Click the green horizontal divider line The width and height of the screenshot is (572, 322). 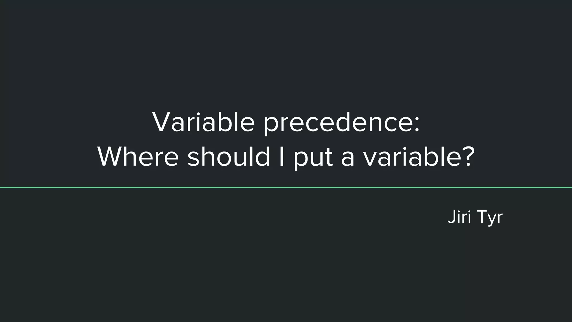[x=286, y=188]
